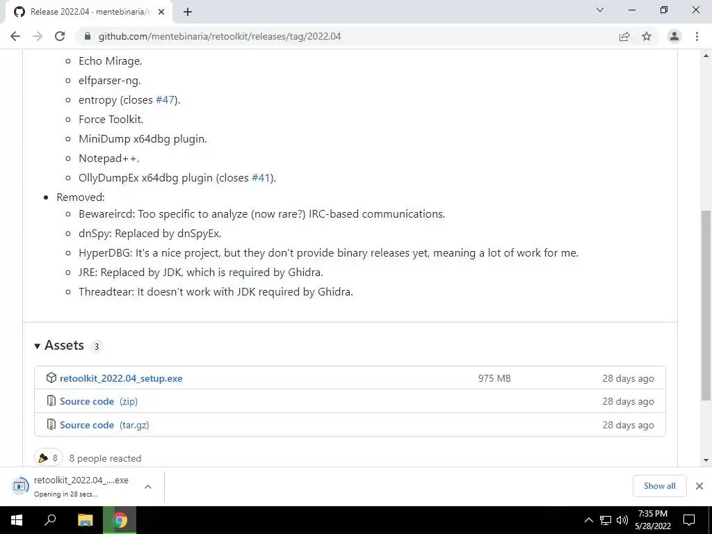712x534 pixels.
Task: Close the Release 2022.04 tab
Action: coord(161,13)
